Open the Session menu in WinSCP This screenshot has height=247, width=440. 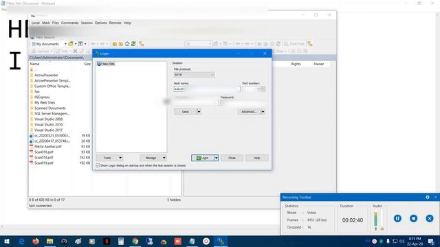[x=87, y=23]
